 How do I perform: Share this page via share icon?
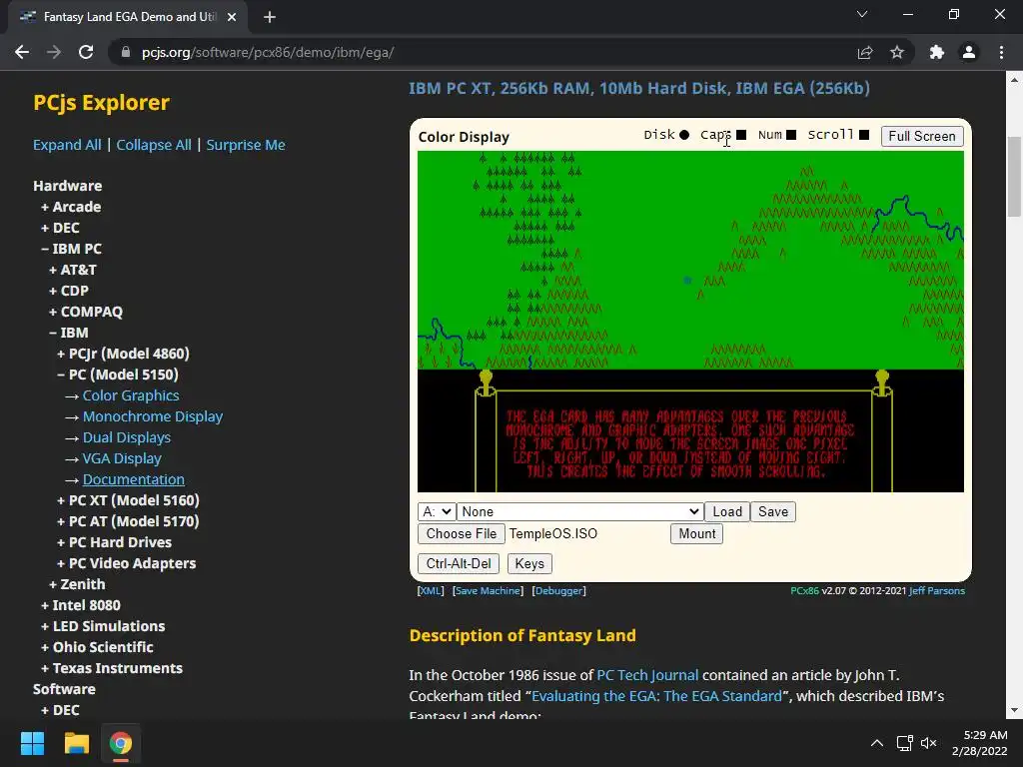[865, 52]
